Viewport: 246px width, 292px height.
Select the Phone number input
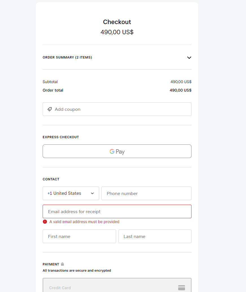(x=146, y=193)
